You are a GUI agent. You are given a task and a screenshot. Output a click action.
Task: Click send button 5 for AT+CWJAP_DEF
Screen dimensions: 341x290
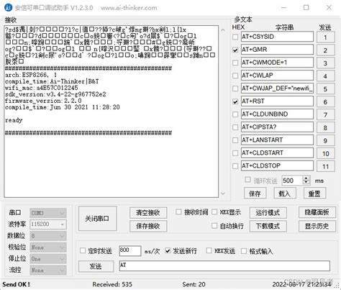coord(325,89)
